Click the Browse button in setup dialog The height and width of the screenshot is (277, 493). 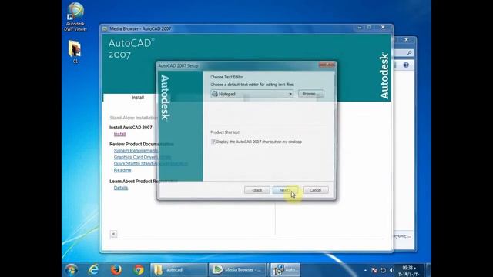(311, 94)
